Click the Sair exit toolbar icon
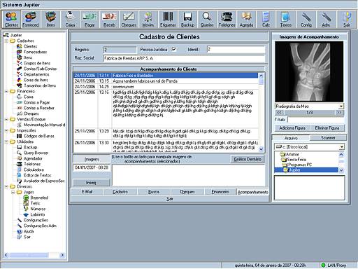This screenshot has width=358, height=269. 346,19
